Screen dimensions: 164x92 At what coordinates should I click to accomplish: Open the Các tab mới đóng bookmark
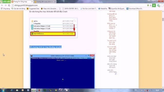[18, 9]
